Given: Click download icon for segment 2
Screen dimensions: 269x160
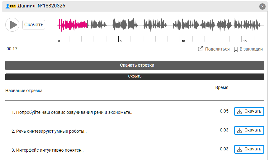Looking at the screenshot, I should click(x=239, y=131).
